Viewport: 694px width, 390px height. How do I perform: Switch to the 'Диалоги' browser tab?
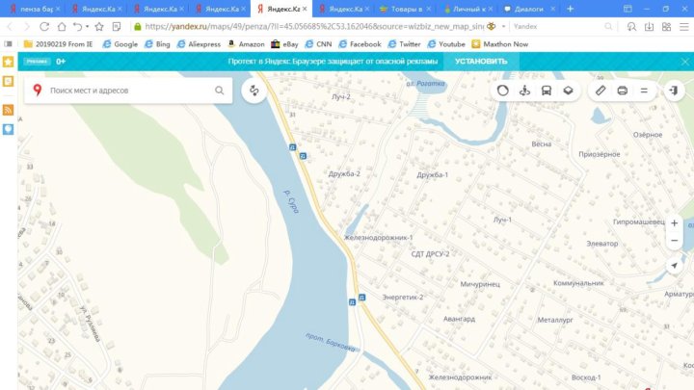tap(536, 9)
